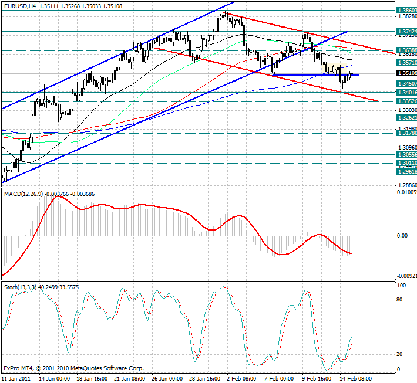Select the 1.33030 price axis value

[x=407, y=110]
